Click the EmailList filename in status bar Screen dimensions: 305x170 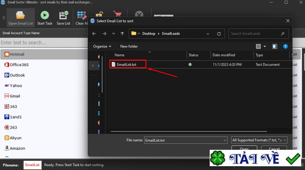pyautogui.click(x=32, y=165)
